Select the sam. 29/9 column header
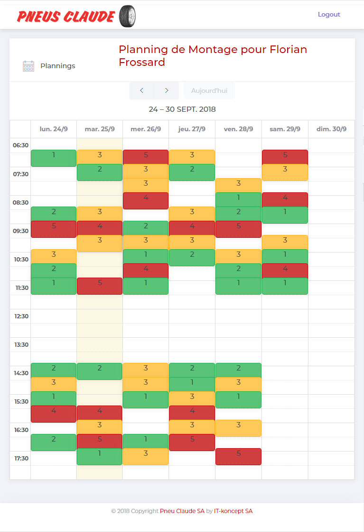364x532 pixels. pyautogui.click(x=285, y=129)
